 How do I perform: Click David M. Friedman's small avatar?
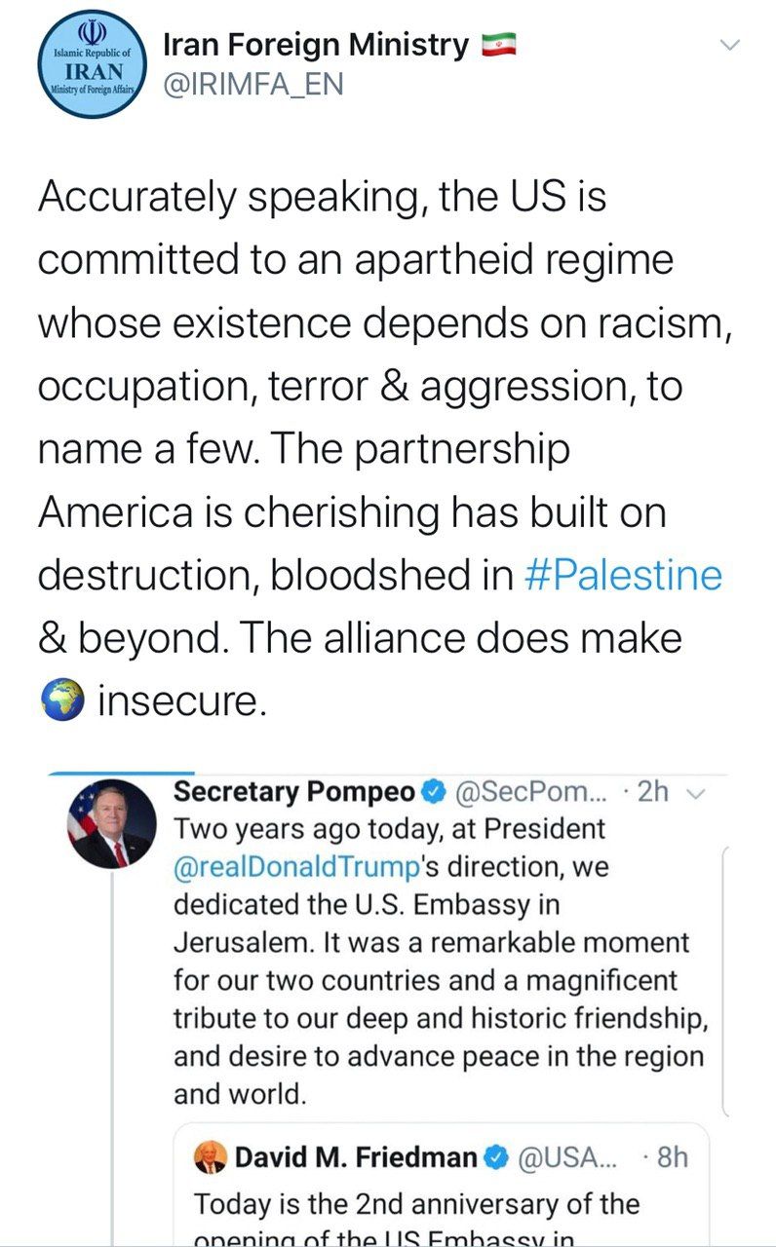pyautogui.click(x=212, y=1156)
